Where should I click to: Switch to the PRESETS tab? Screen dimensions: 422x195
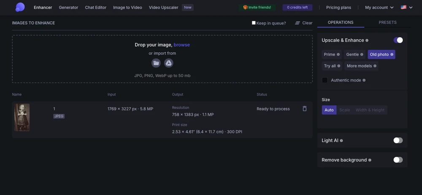[387, 22]
